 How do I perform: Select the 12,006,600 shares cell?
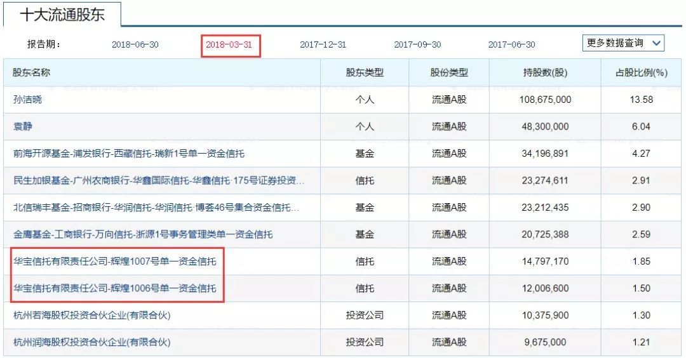(545, 289)
